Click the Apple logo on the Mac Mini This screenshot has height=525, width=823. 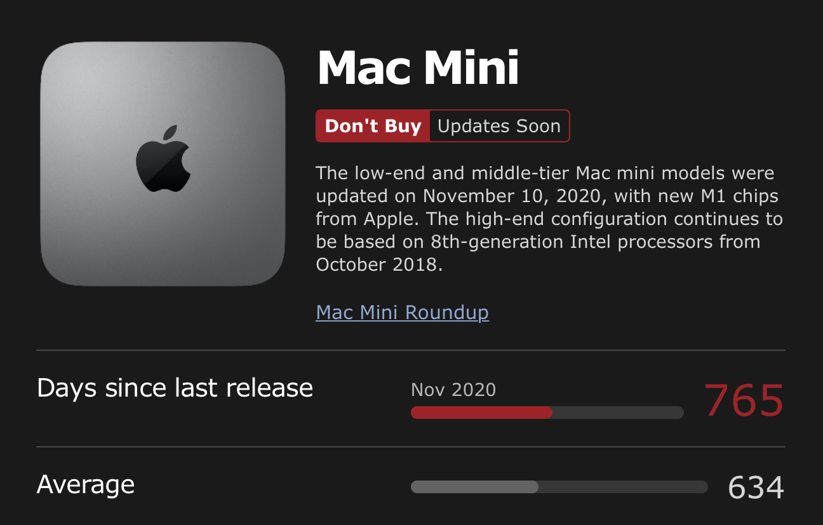pos(163,158)
